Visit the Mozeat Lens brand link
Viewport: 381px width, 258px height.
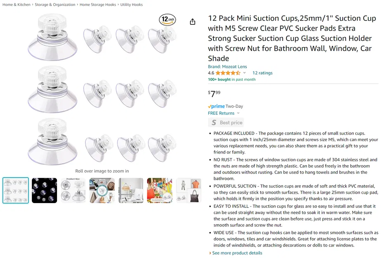point(227,66)
